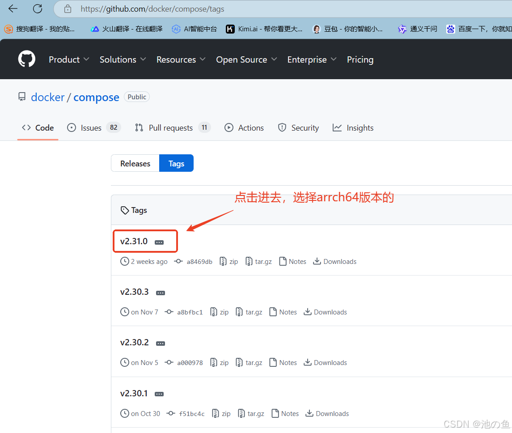Viewport: 512px width, 433px height.
Task: Open Downloads for v2.30.3
Action: pyautogui.click(x=325, y=312)
